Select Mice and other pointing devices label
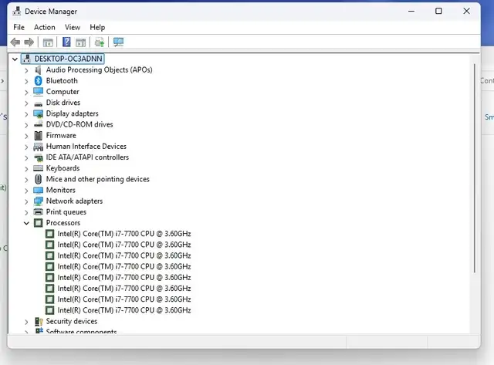 [98, 179]
